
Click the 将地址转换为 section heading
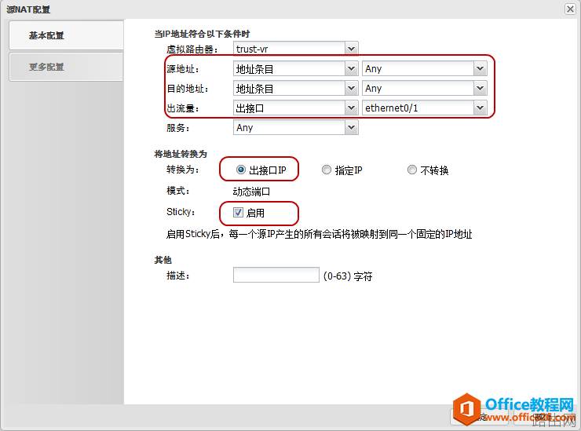[181, 154]
